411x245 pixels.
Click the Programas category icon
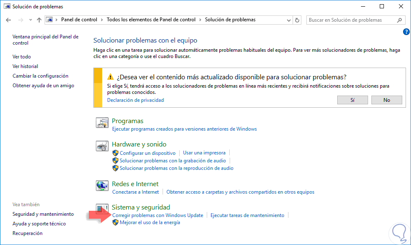(102, 123)
